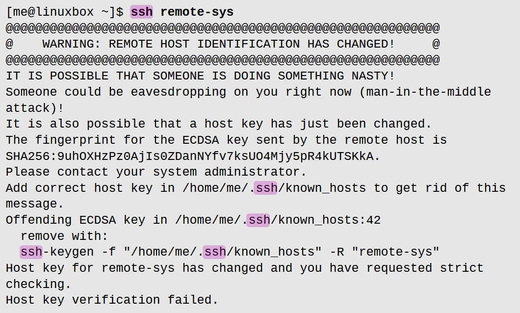Click the -f flag in the keygen command
The width and height of the screenshot is (520, 313).
click(x=108, y=252)
